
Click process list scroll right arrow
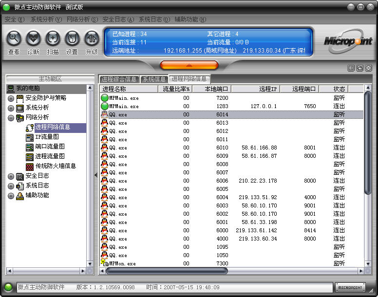coord(361,271)
